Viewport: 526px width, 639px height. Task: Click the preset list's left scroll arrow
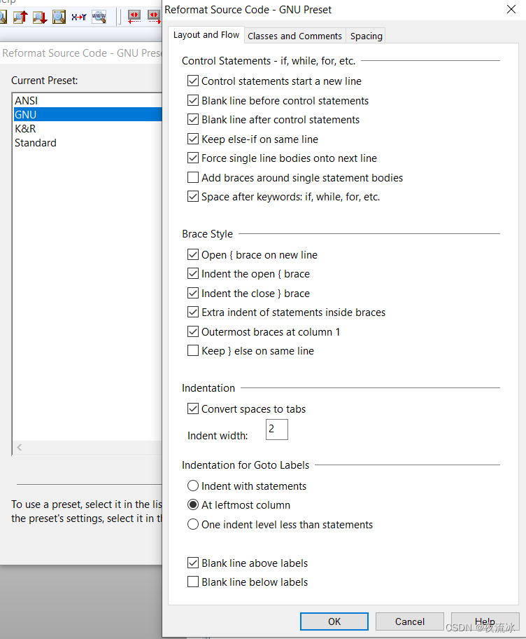20,448
